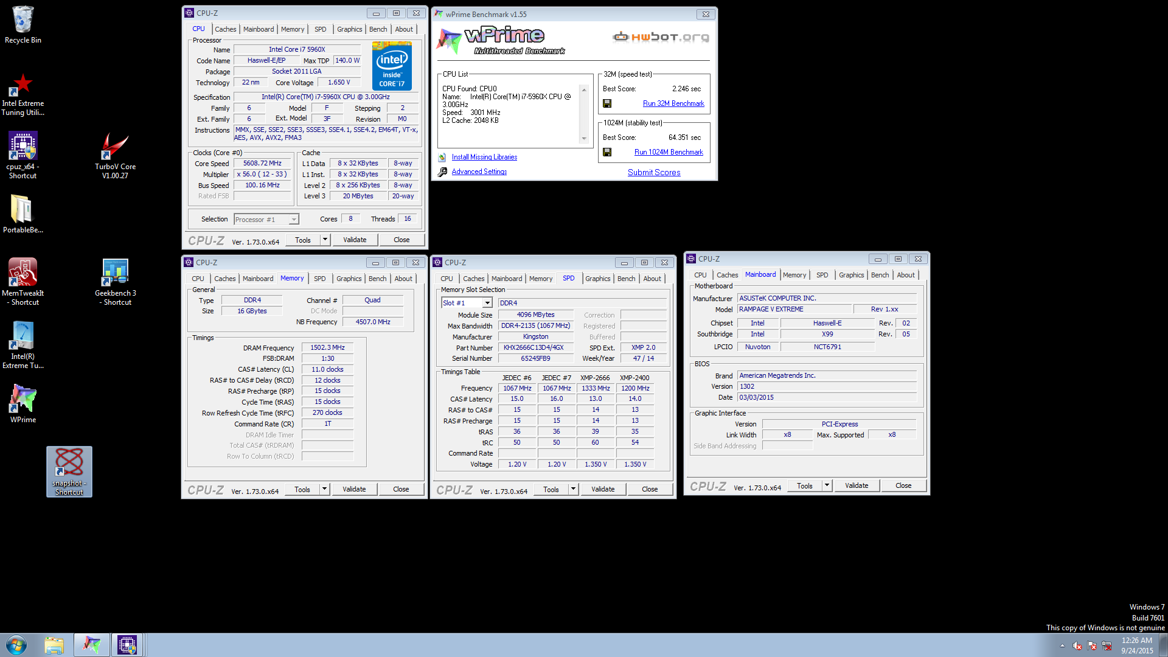1168x657 pixels.
Task: Open Processor #1 selection dropdown
Action: coord(266,220)
